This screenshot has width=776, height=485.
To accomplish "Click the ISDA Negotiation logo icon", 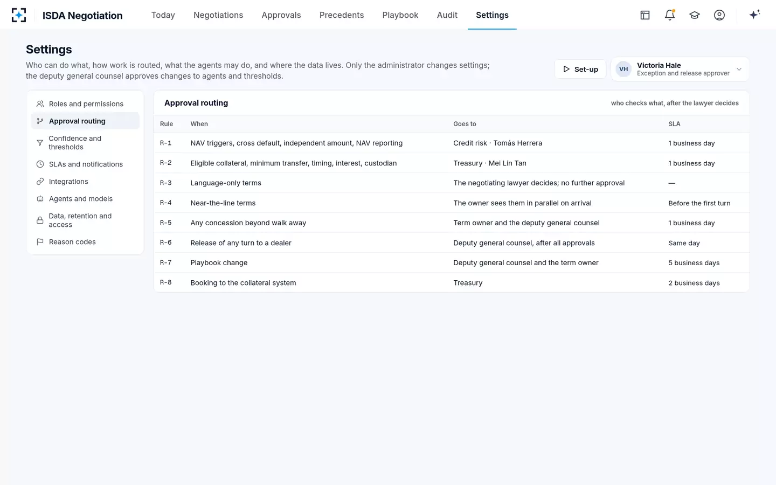I will click(19, 15).
